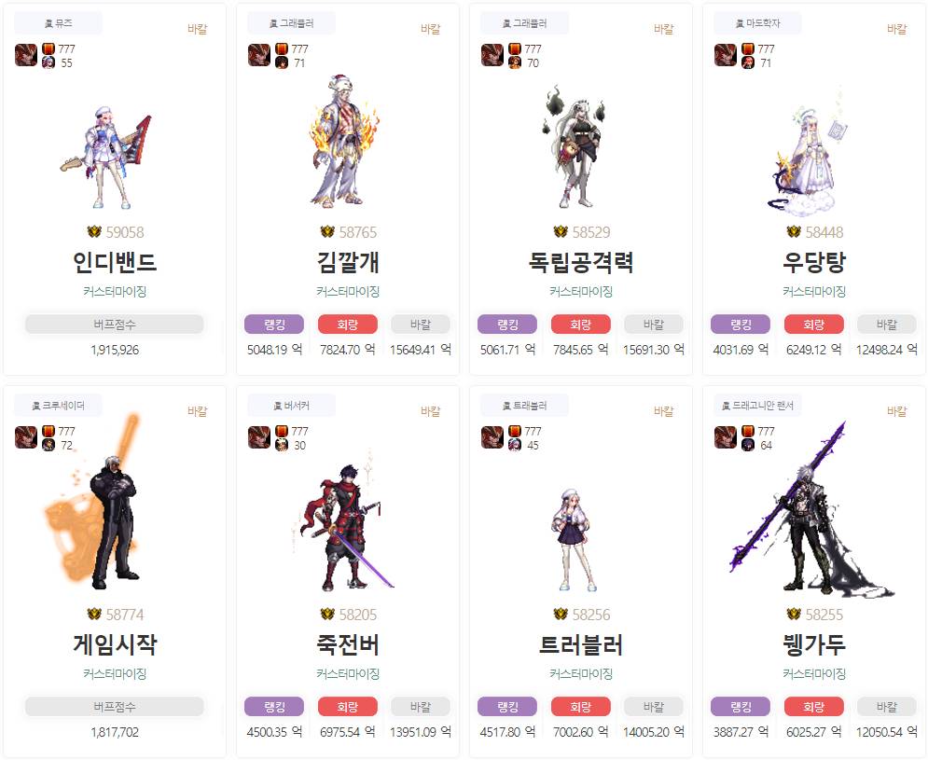Viewport: 928px width, 760px height.
Task: Click the 크루세이더 class tag
Action: coord(58,406)
